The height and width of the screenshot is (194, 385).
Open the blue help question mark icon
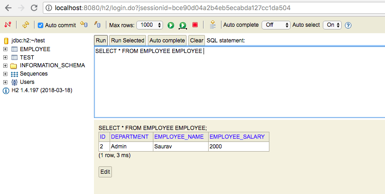[348, 25]
